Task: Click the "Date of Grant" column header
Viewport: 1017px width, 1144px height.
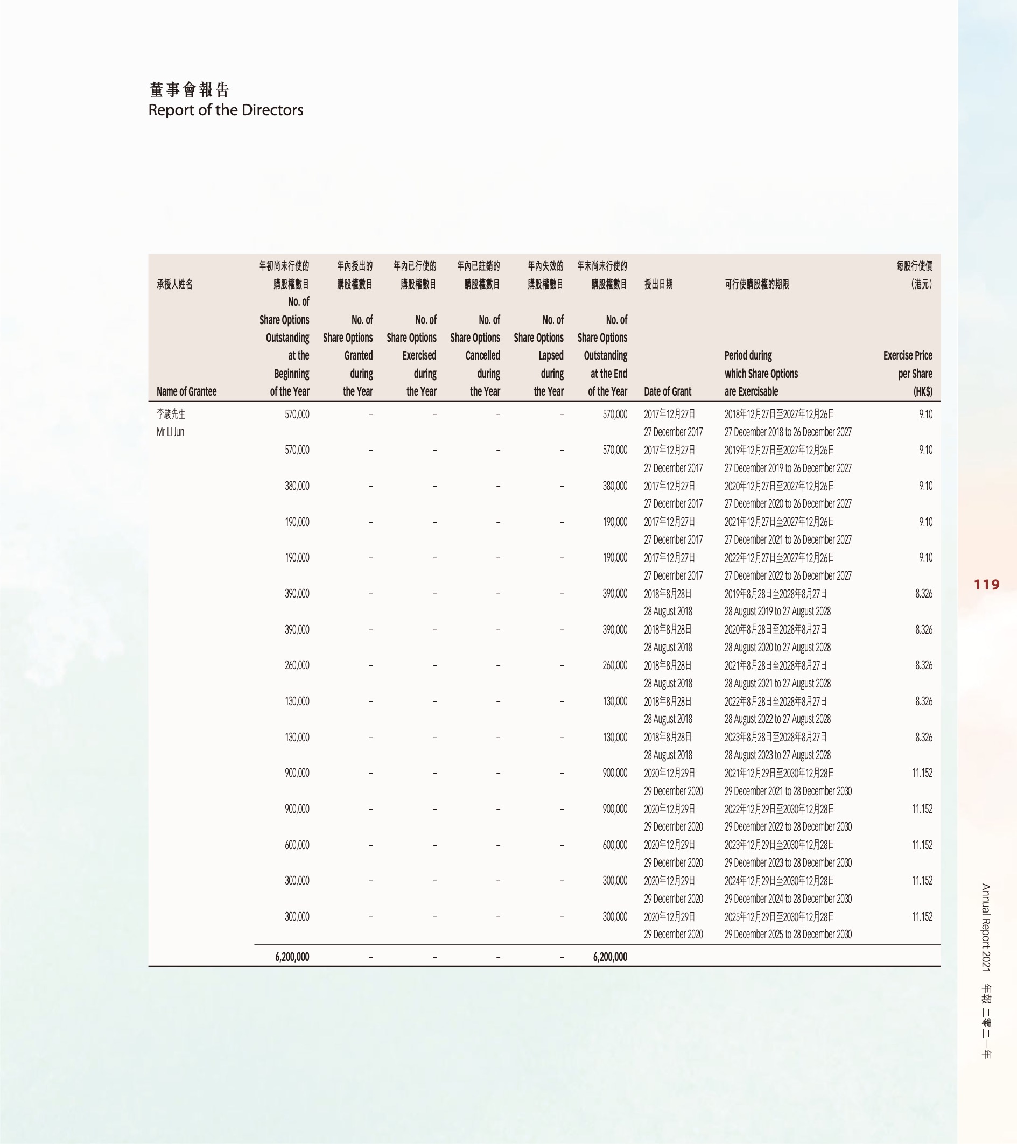Action: [x=667, y=392]
